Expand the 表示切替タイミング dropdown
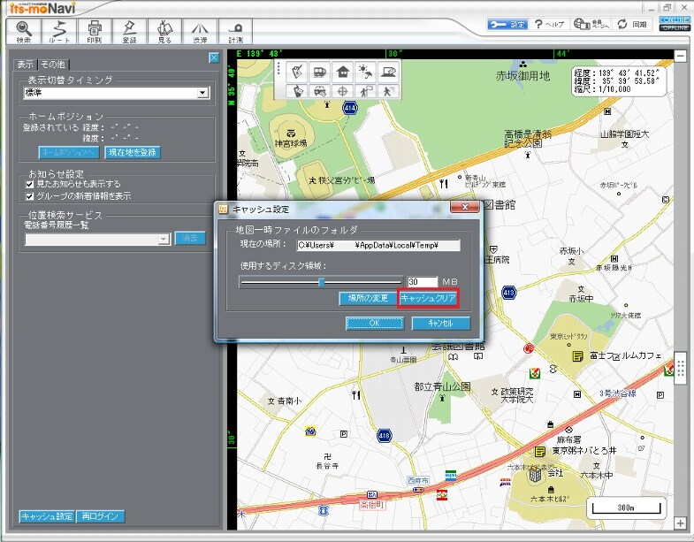The width and height of the screenshot is (694, 542). coord(202,93)
